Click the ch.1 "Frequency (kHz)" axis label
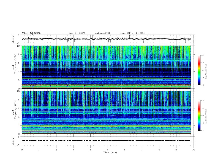 [15, 64]
